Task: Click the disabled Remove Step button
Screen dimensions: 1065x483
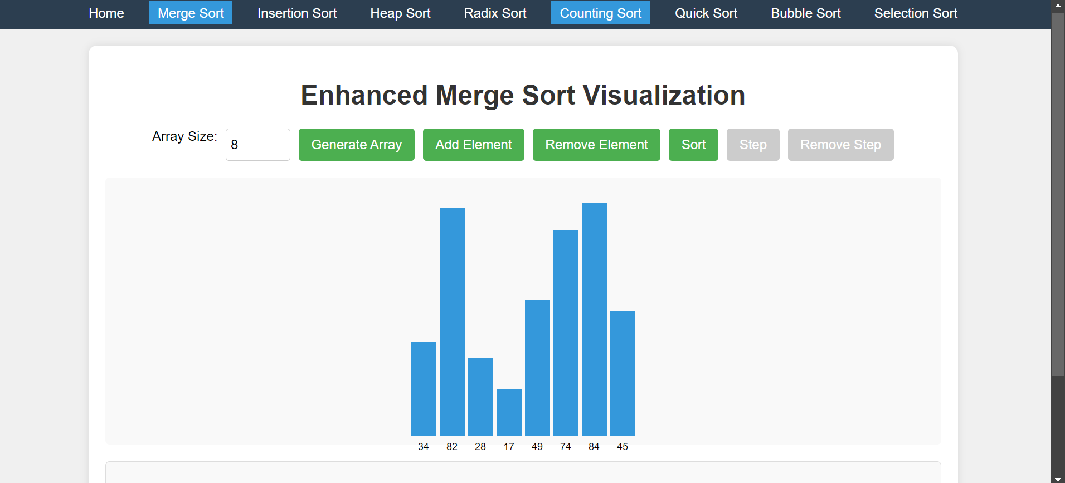Action: click(840, 145)
